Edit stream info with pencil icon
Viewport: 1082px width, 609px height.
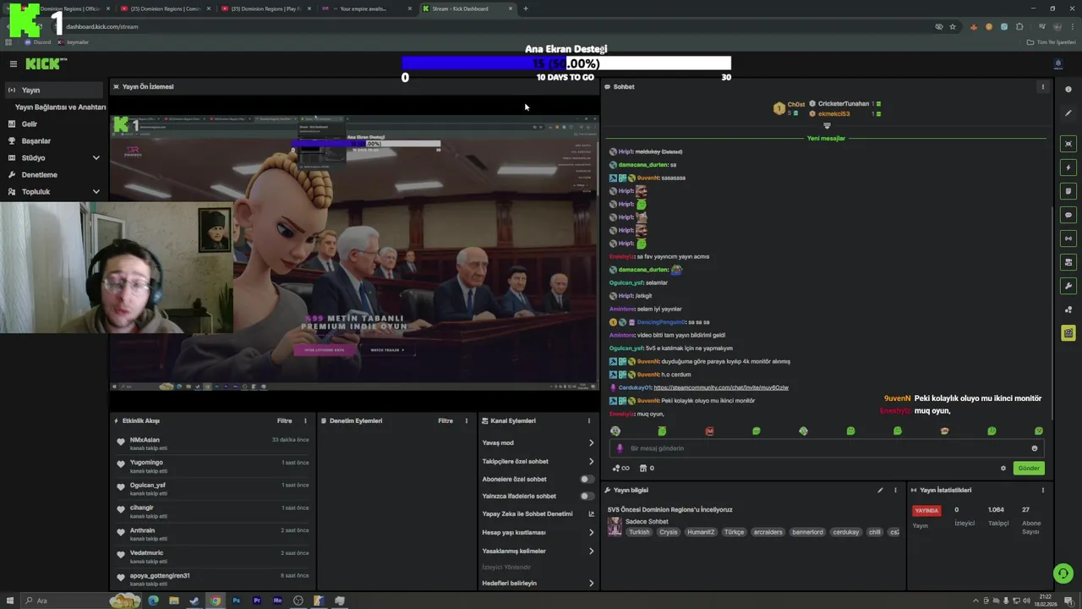pyautogui.click(x=880, y=490)
